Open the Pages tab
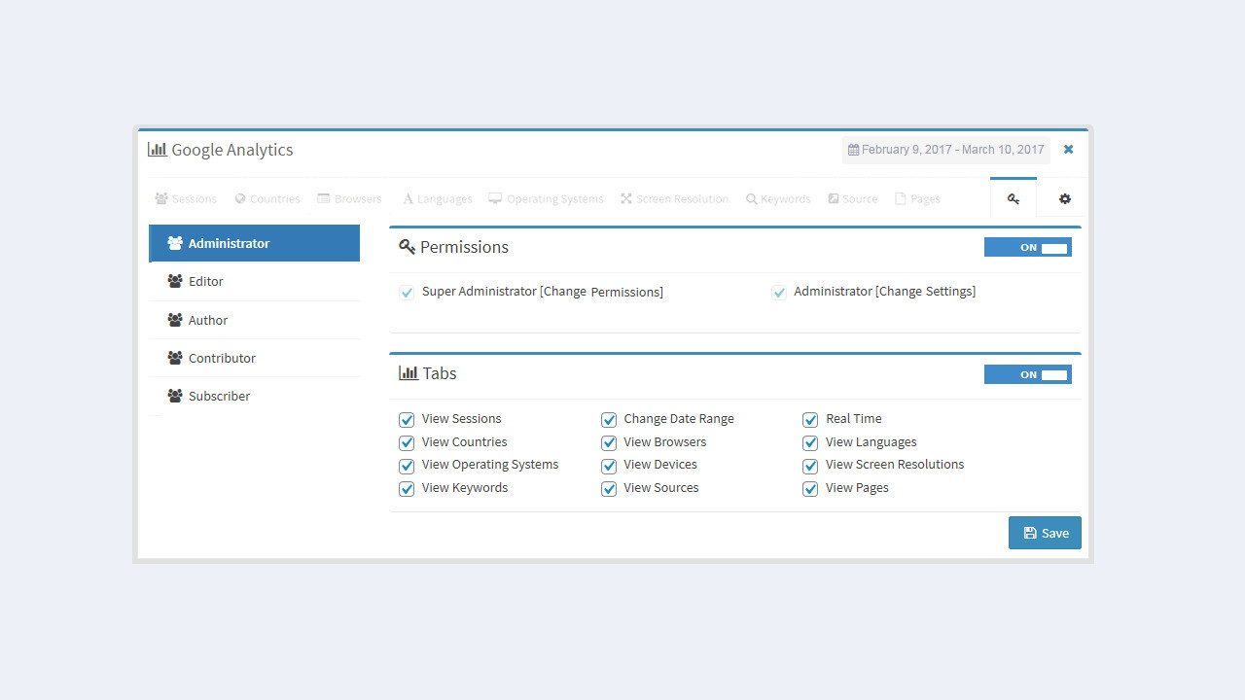The height and width of the screenshot is (700, 1245). (917, 198)
